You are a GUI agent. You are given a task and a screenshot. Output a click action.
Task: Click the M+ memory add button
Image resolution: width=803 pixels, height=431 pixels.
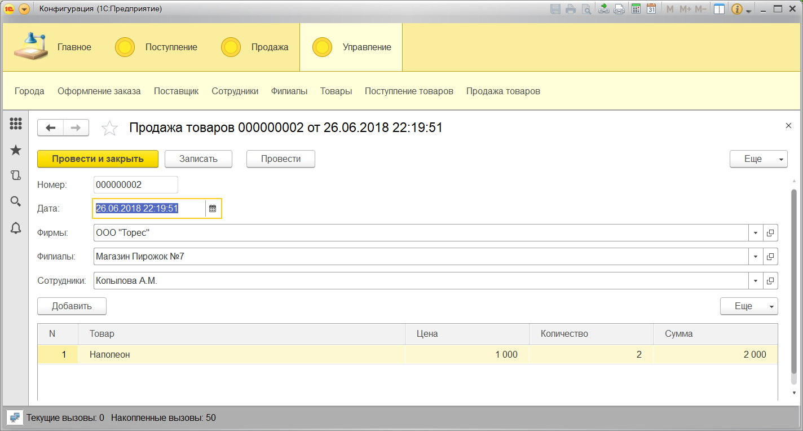[x=685, y=9]
